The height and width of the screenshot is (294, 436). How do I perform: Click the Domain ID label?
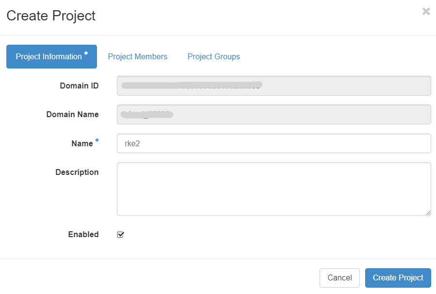tap(79, 86)
